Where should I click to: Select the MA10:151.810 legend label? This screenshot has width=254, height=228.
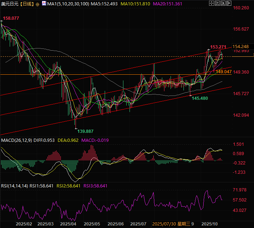[133, 4]
